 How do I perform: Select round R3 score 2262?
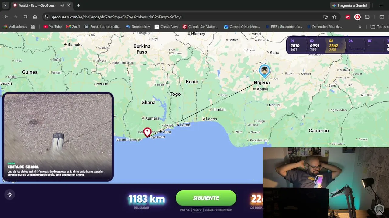(x=333, y=45)
